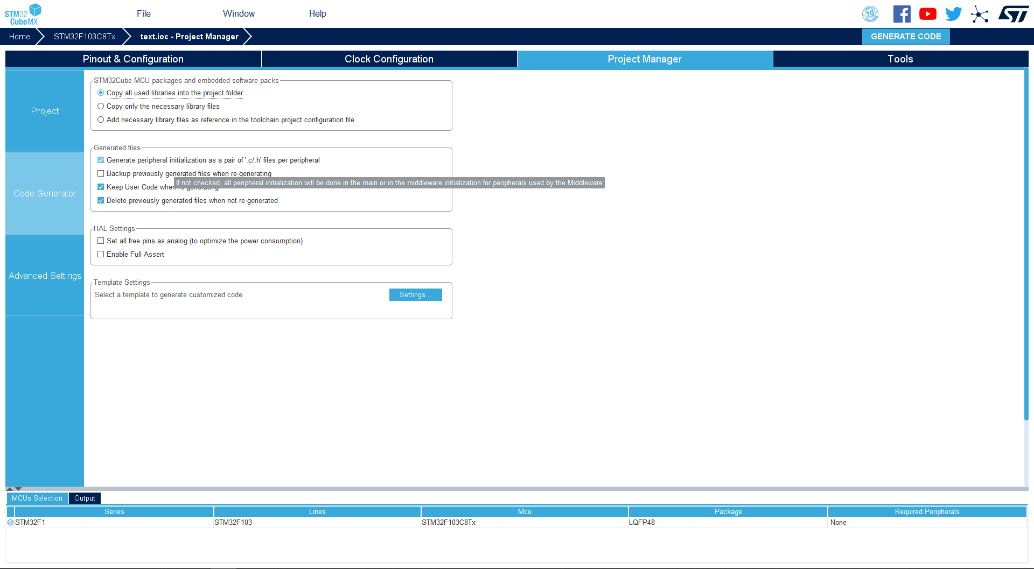This screenshot has width=1034, height=569.
Task: Select Add necessary library files as reference
Action: click(101, 120)
